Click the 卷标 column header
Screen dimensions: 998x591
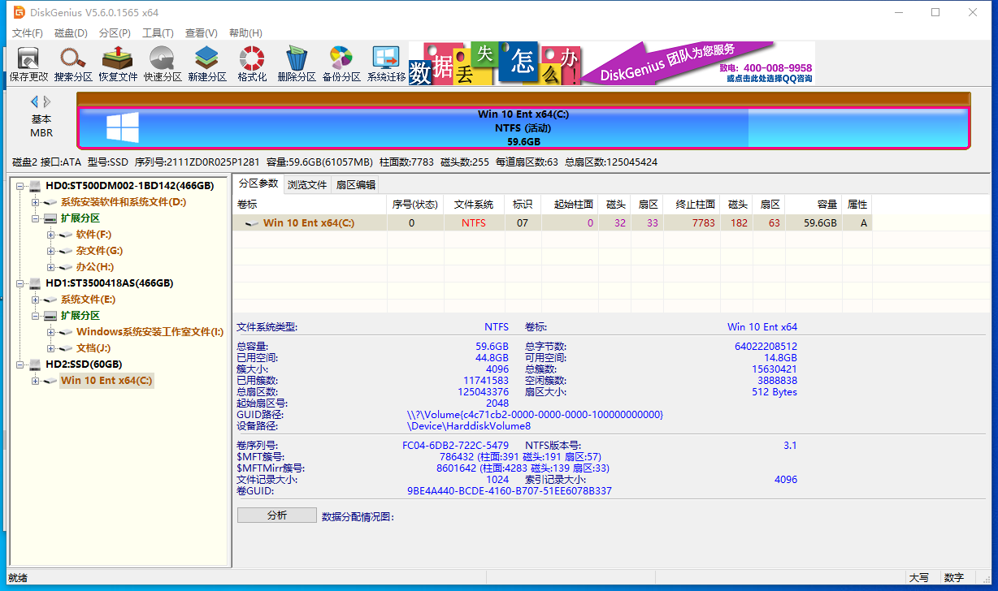tap(310, 204)
